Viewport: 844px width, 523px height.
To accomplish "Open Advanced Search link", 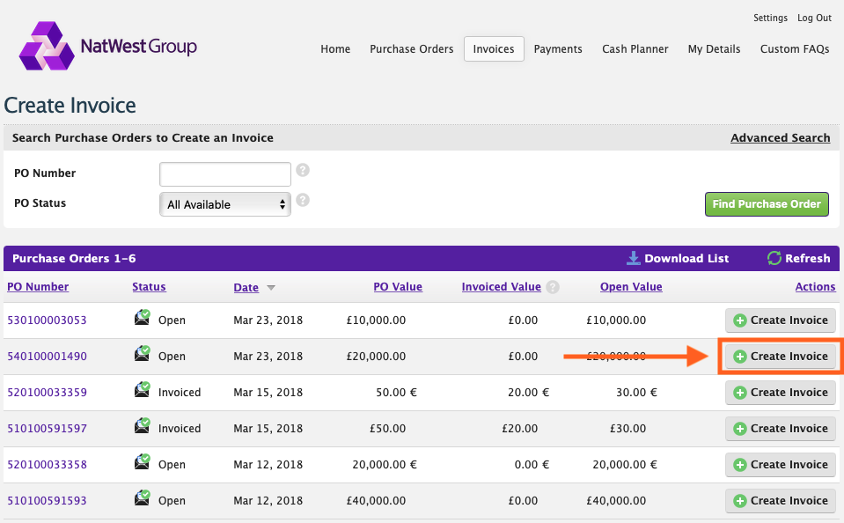I will [x=780, y=138].
